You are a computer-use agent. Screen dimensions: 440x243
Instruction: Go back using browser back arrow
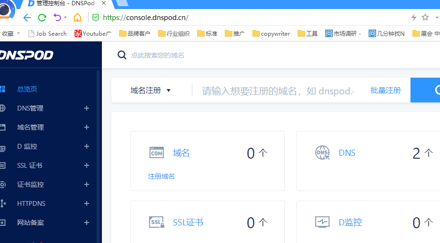click(x=27, y=18)
